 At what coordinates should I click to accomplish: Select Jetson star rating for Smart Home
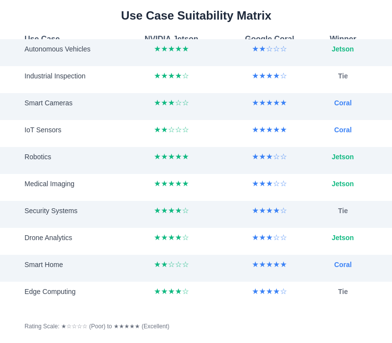[171, 265]
